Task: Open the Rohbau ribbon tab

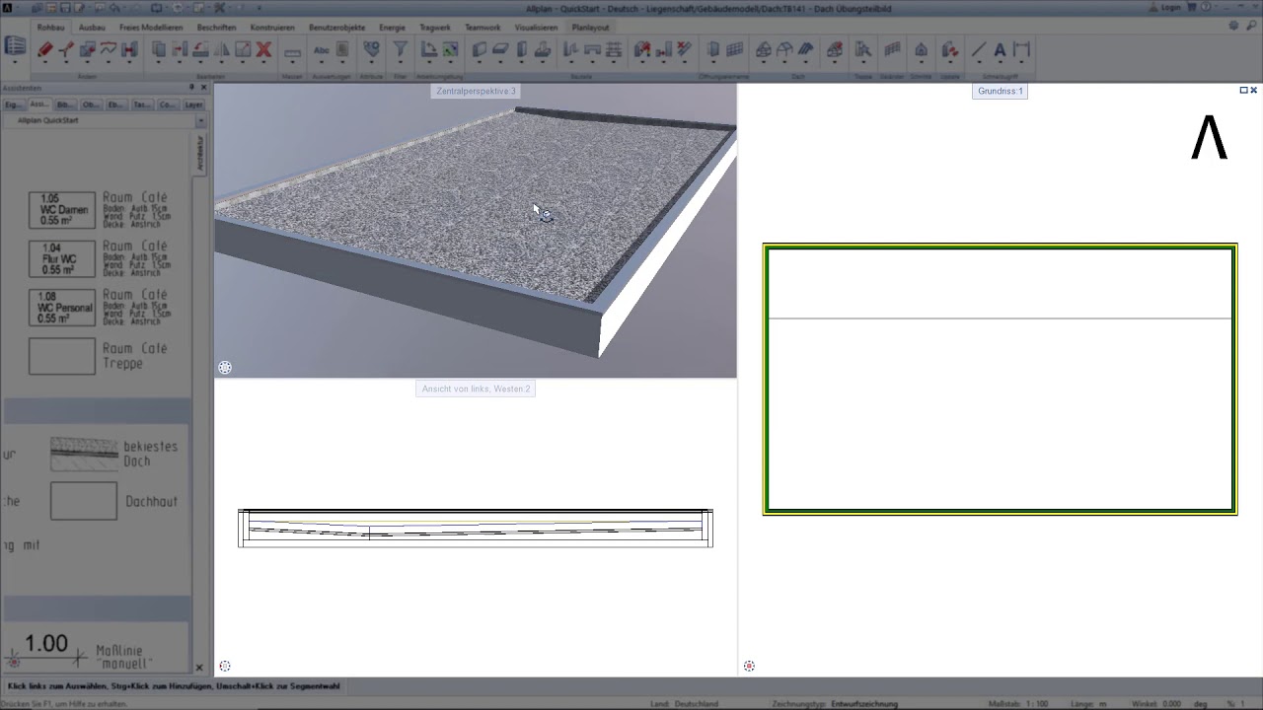Action: coord(50,28)
